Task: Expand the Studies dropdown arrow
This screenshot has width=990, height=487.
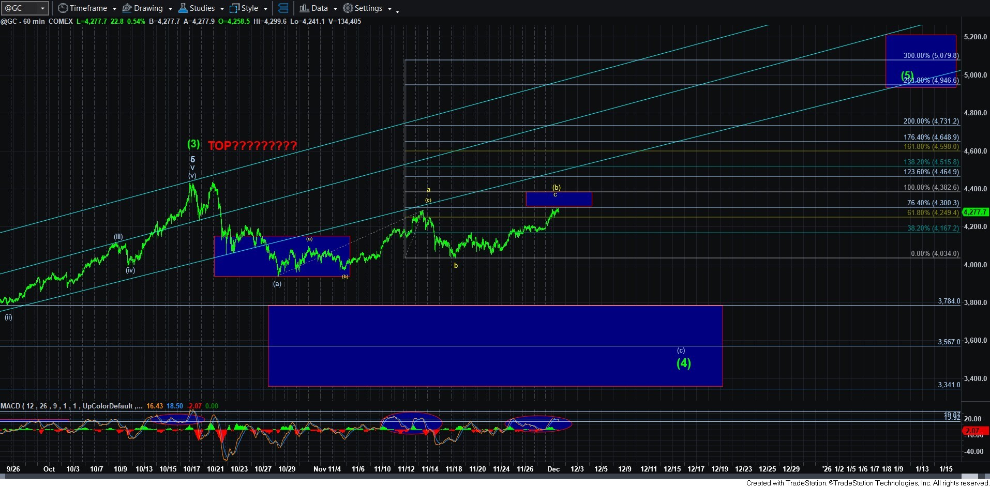Action: coord(222,9)
